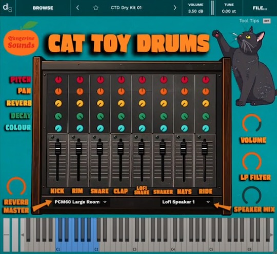This screenshot has height=254, width=277.
Task: Click the mod wheel strip
Action: pos(15,235)
